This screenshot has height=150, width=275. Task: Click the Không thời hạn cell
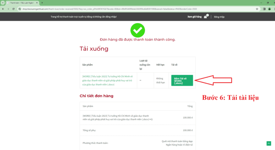click(161, 80)
